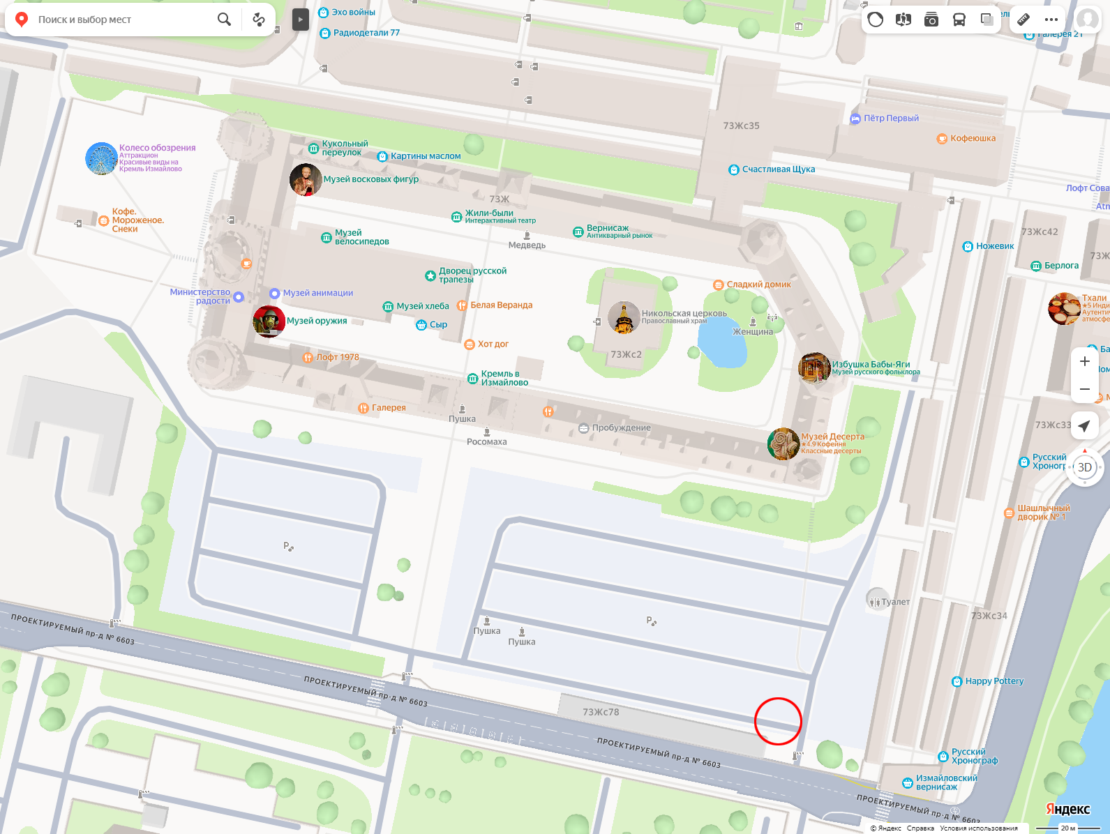Expand the collapsed side panel arrow
The height and width of the screenshot is (834, 1110).
tap(300, 20)
